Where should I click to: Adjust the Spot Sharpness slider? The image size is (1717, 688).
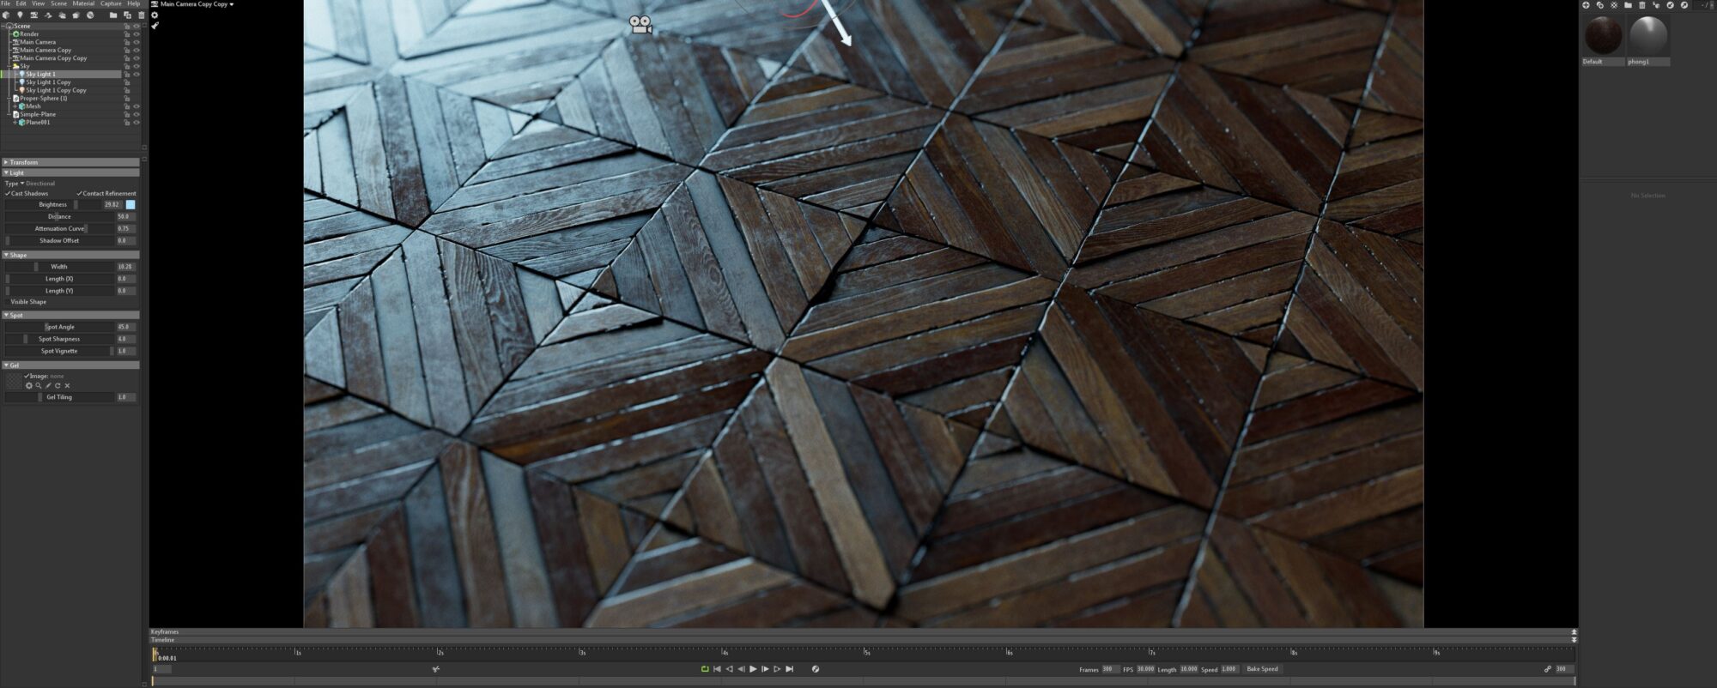(x=60, y=339)
